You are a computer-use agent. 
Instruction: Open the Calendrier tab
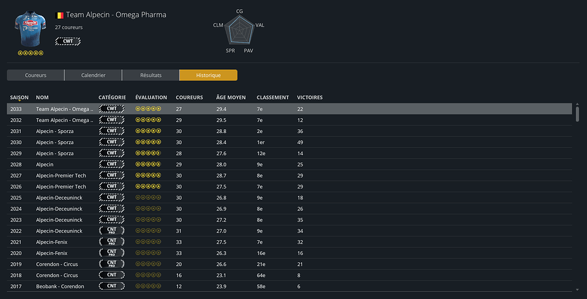click(x=94, y=75)
